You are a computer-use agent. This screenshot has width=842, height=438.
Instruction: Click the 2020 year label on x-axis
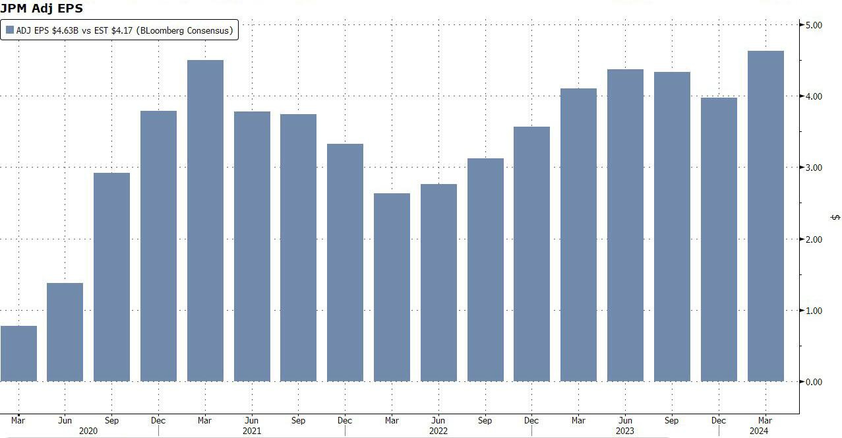(88, 431)
